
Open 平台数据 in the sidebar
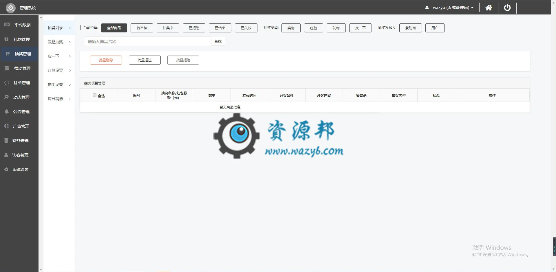coord(19,25)
